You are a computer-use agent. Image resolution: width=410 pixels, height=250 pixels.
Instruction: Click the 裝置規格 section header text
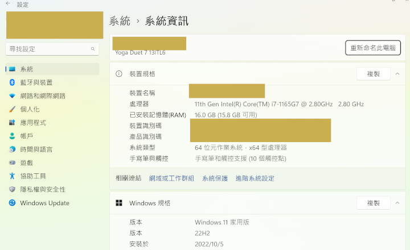(x=142, y=74)
